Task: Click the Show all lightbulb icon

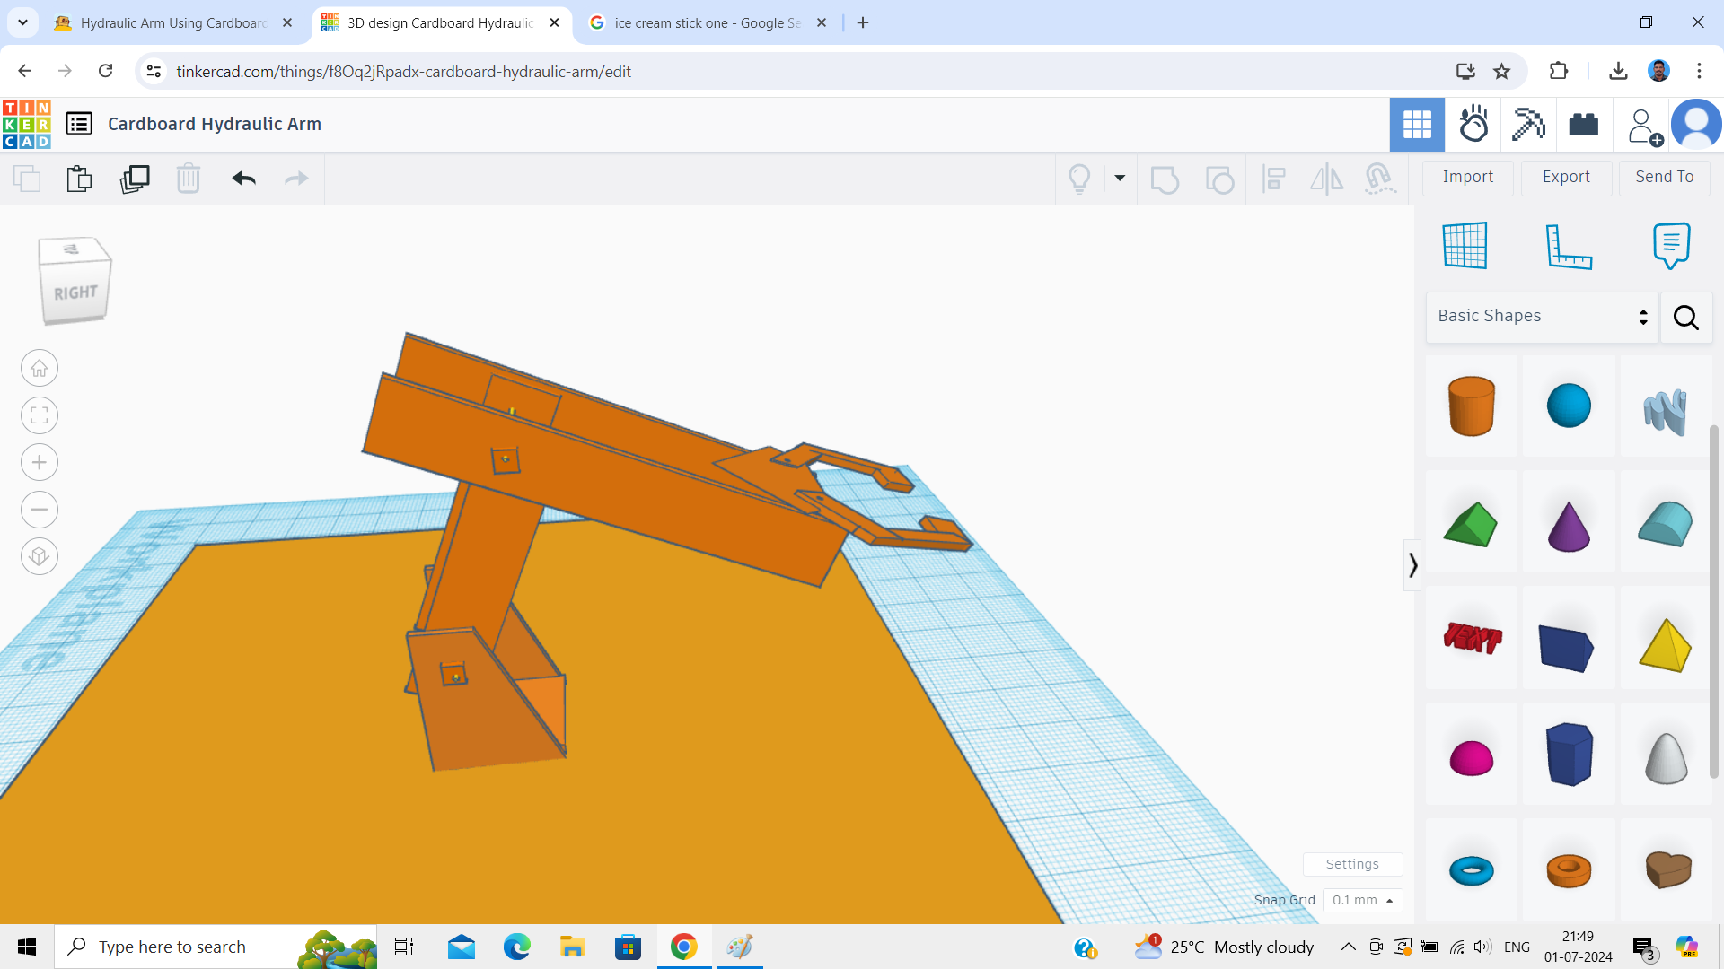Action: coord(1079,179)
